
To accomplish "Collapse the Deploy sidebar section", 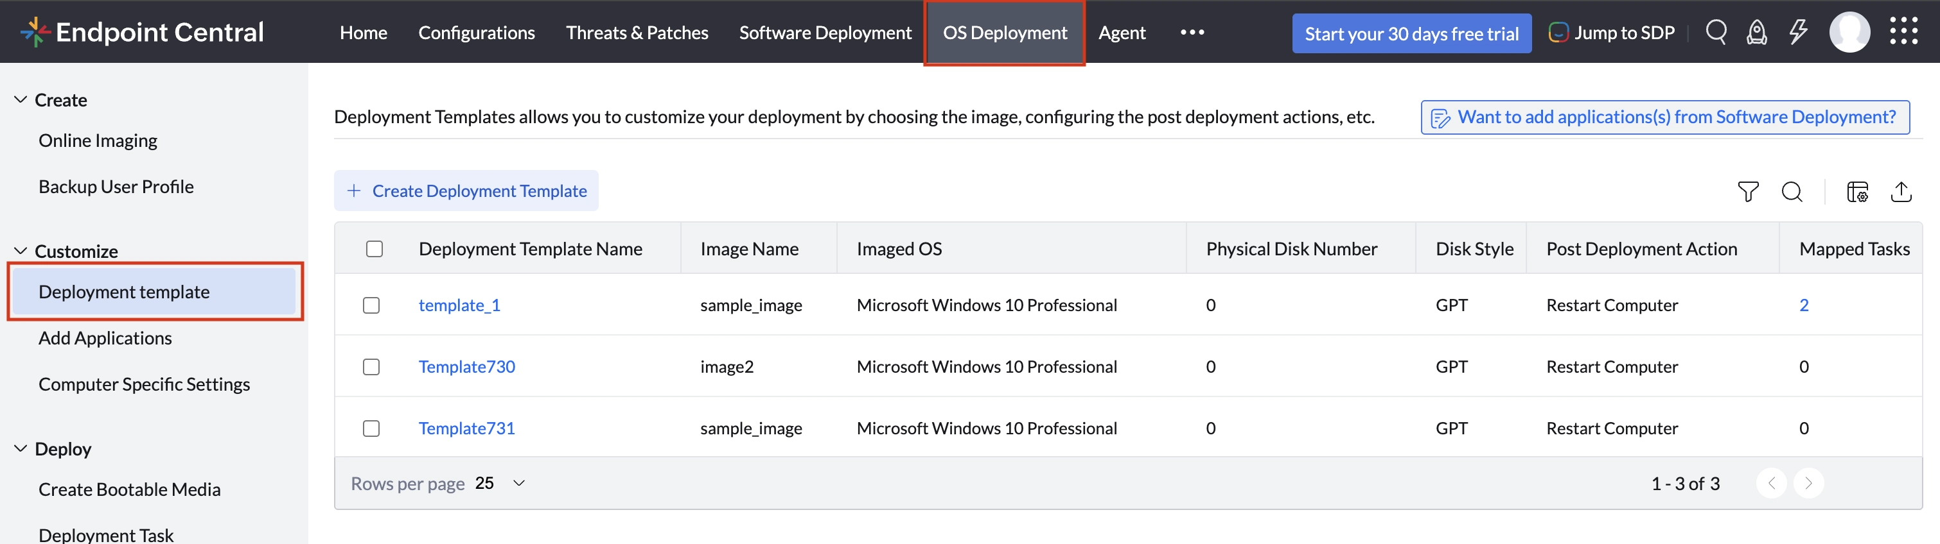I will pos(21,448).
